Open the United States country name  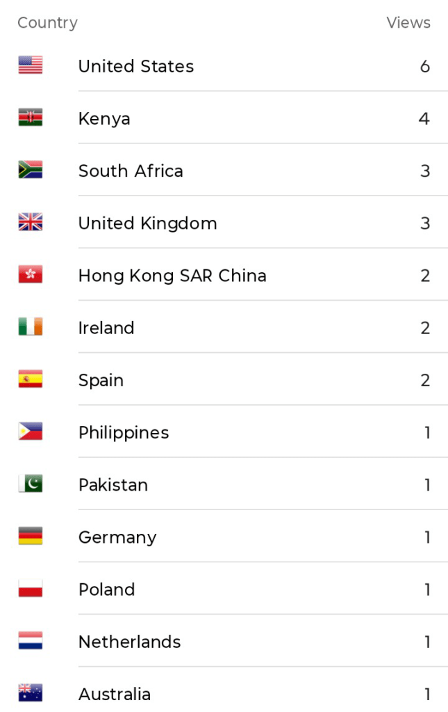point(136,67)
